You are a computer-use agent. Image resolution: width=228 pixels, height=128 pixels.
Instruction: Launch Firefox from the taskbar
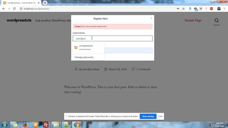click(25, 125)
